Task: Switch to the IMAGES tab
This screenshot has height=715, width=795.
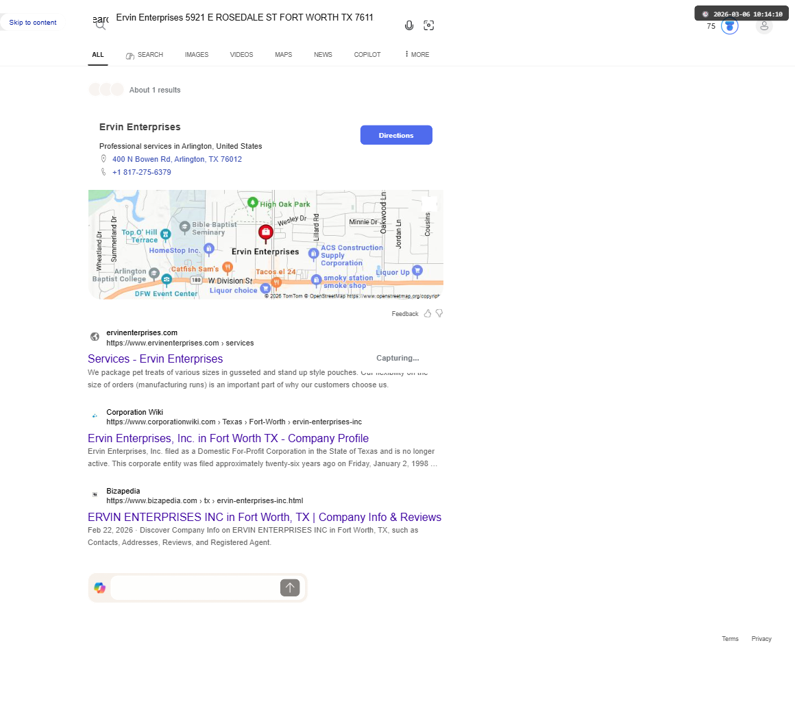Action: [197, 54]
